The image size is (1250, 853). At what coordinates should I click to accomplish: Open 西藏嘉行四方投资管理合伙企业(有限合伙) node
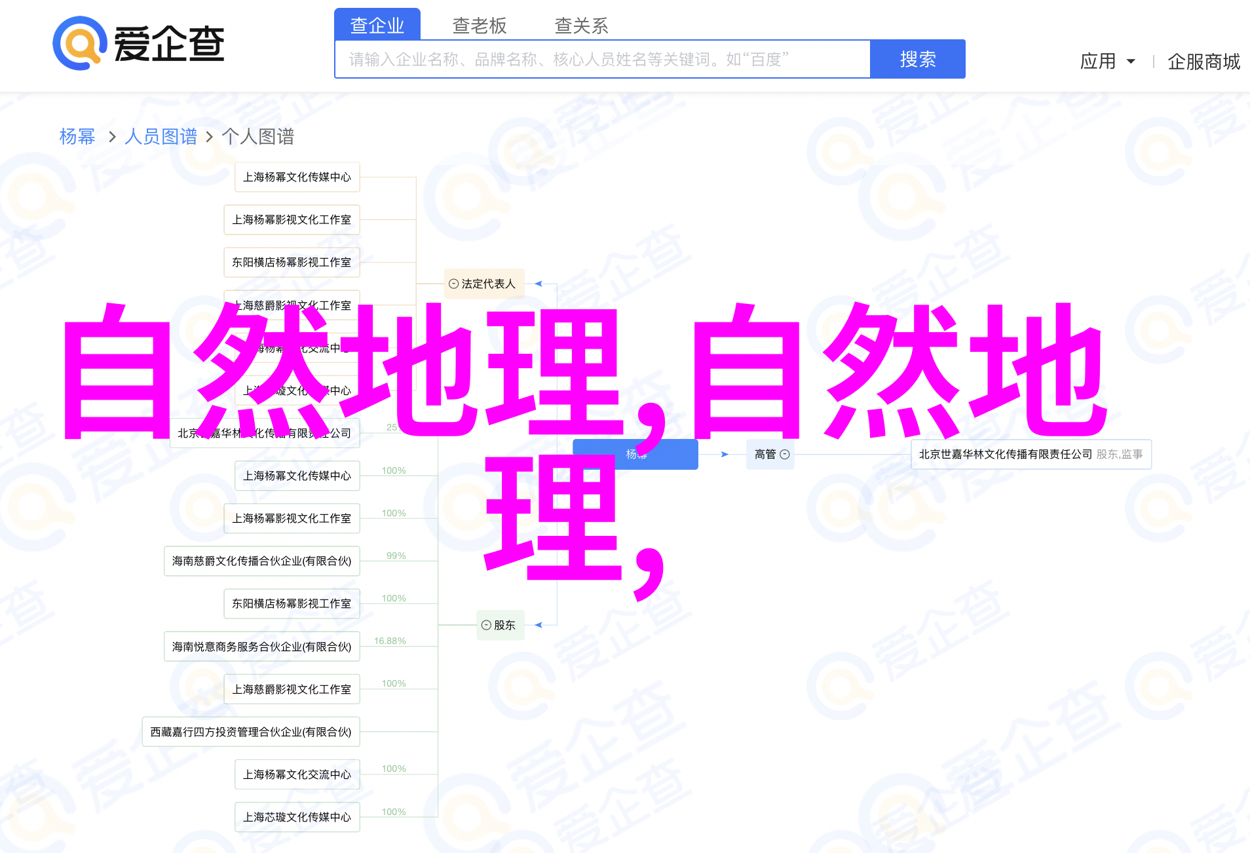click(251, 732)
